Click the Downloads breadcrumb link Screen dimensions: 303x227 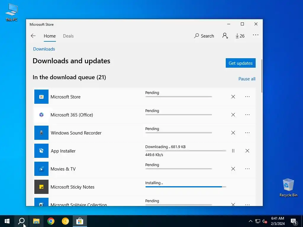44,49
